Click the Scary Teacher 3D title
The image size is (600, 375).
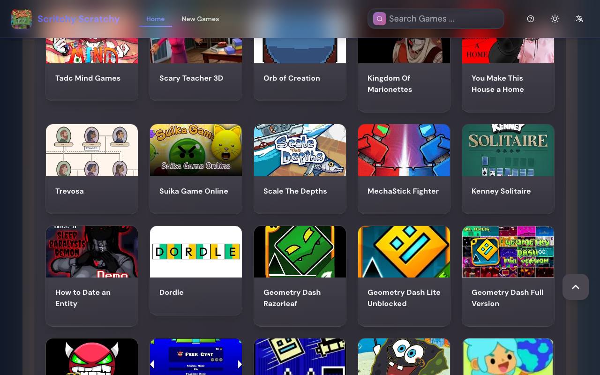click(191, 78)
